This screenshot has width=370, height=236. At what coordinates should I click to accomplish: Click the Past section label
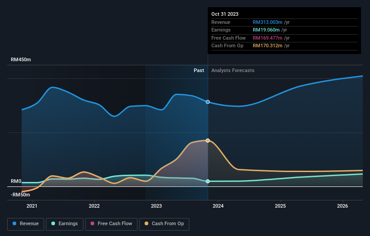[199, 70]
